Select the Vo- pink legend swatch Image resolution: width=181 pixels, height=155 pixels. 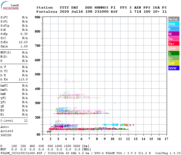point(174,39)
